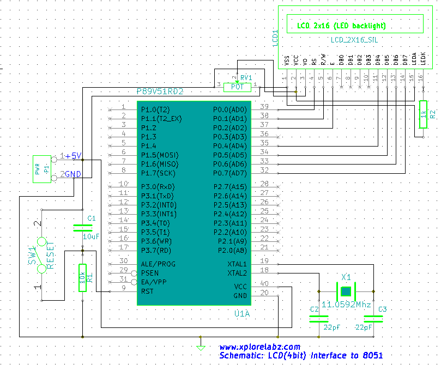Screen dimensions: 441x371
Task: Click the DB7 pin label on LCD
Action: click(x=405, y=60)
